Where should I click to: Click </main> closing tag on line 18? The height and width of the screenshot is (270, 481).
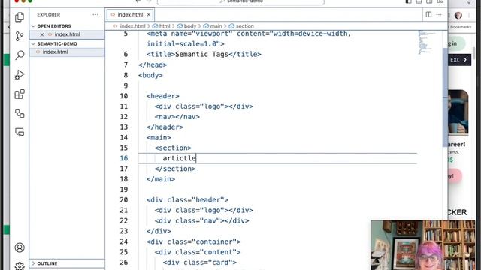click(x=161, y=179)
